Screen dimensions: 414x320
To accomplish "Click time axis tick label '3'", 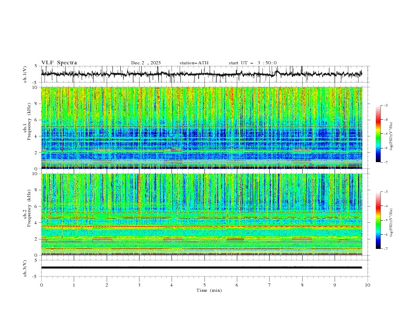I will (x=139, y=285).
